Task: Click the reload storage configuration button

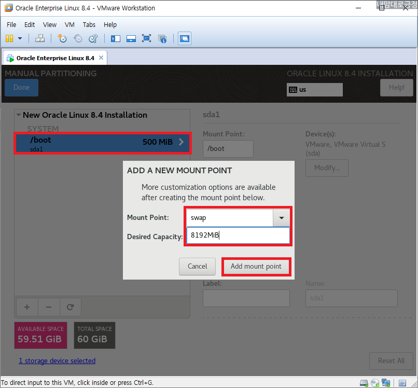Action: pos(71,307)
